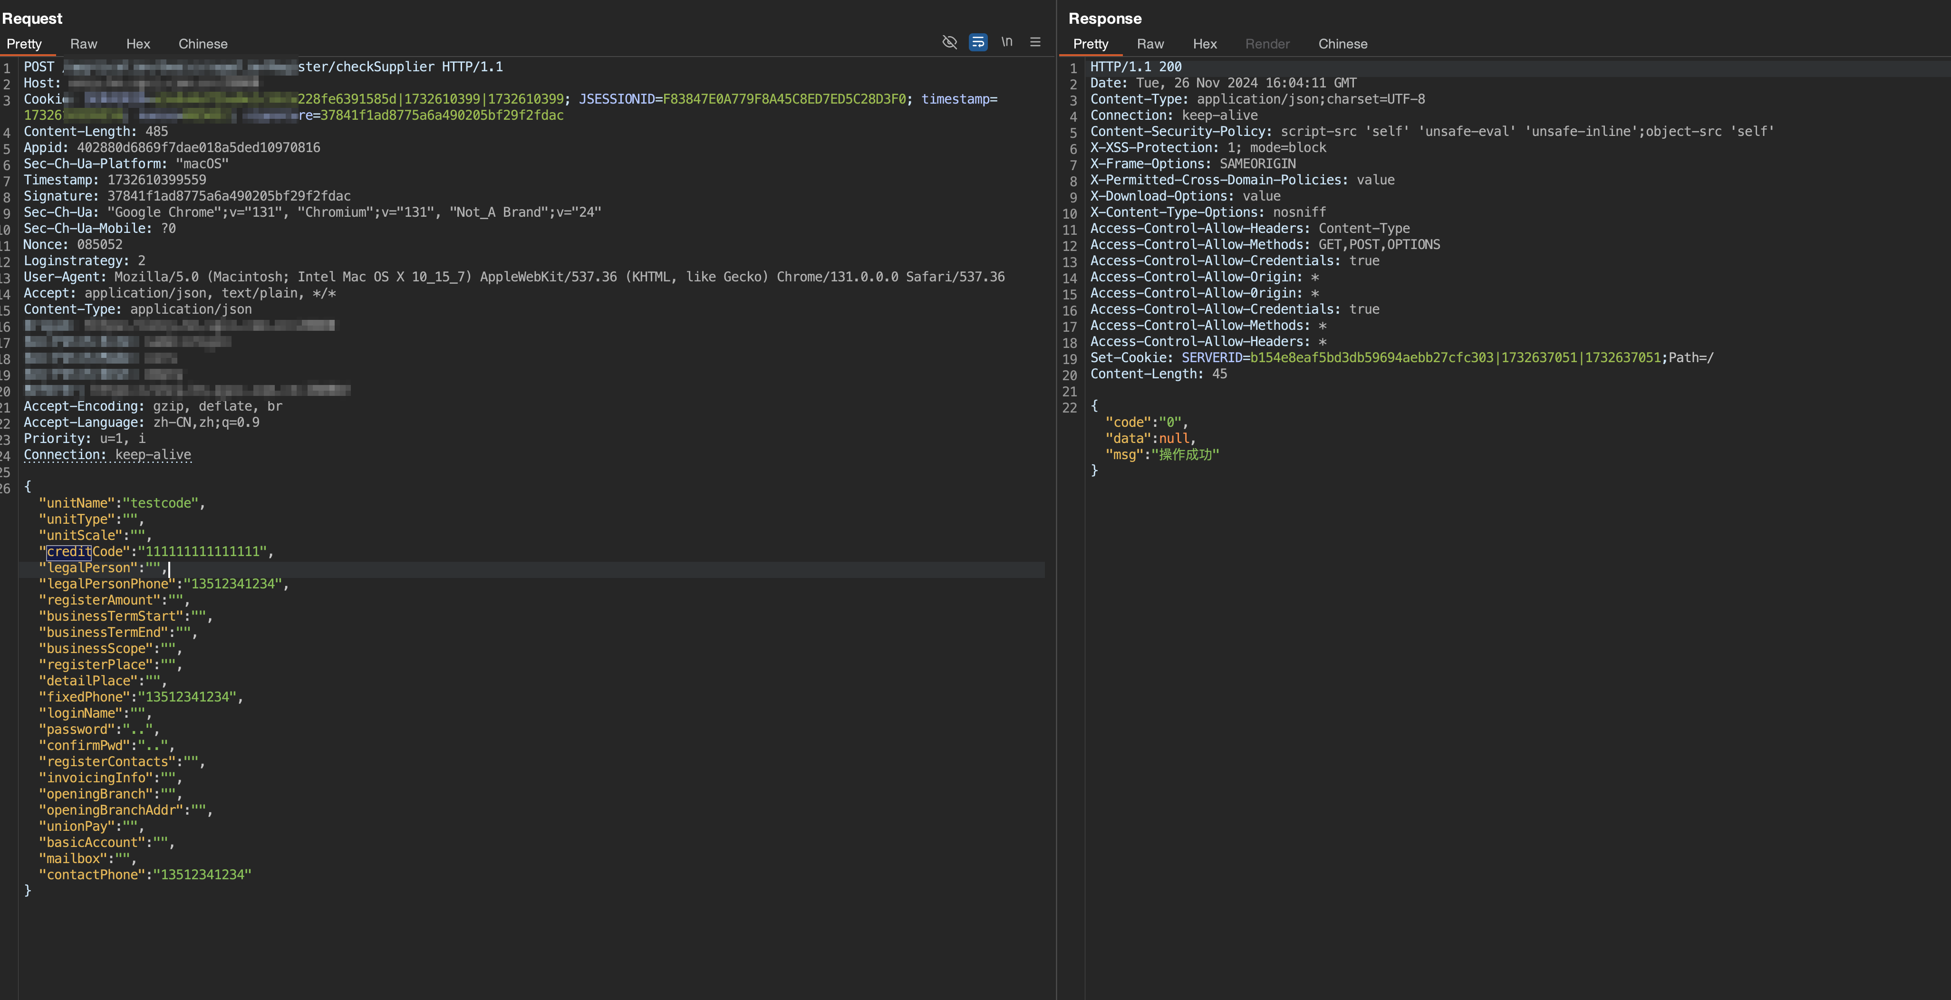
Task: Click the Accept-Encoding header line
Action: 153,406
